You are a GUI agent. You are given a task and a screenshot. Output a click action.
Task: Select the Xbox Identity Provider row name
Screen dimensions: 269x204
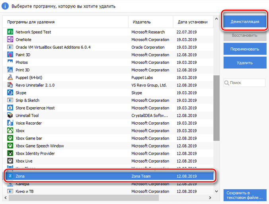tap(35, 153)
